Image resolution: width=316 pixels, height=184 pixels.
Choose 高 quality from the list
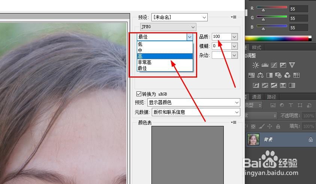pyautogui.click(x=165, y=56)
